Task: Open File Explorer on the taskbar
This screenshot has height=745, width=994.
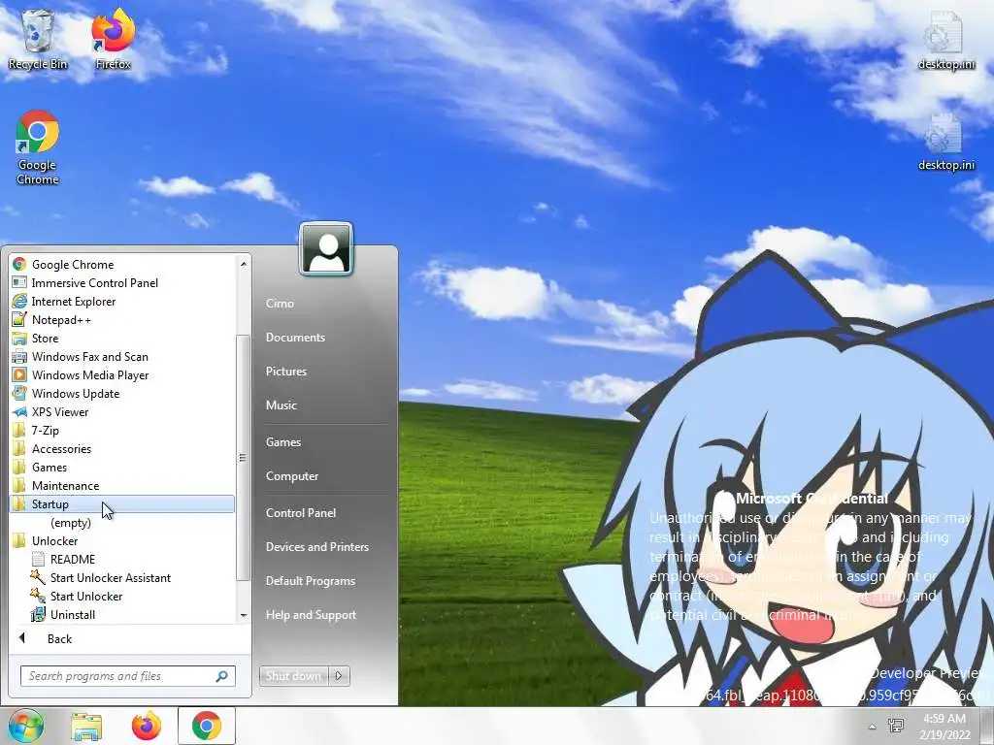Action: [86, 726]
